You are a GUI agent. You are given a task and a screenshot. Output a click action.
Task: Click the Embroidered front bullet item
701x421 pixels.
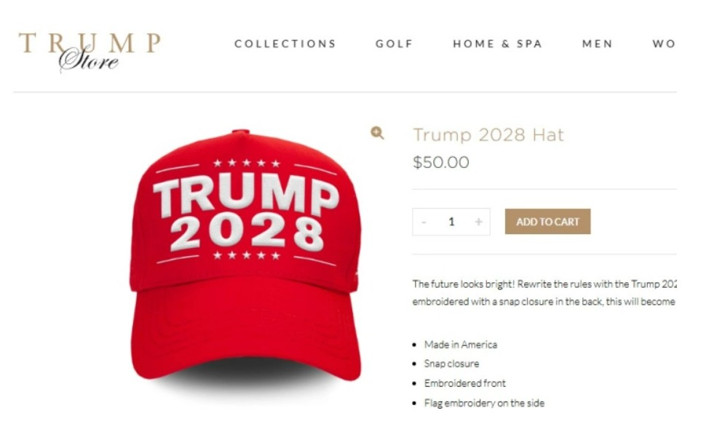pos(465,383)
